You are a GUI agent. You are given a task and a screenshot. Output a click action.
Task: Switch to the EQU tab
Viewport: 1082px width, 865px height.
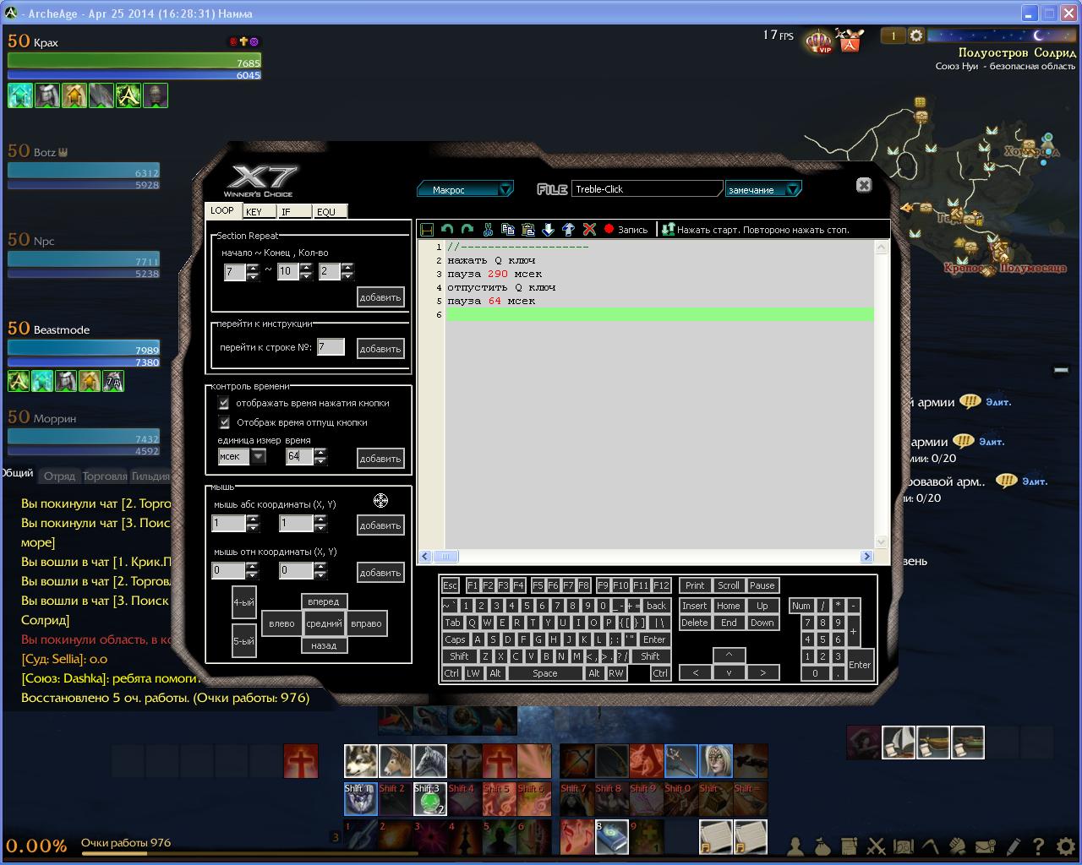tap(330, 212)
